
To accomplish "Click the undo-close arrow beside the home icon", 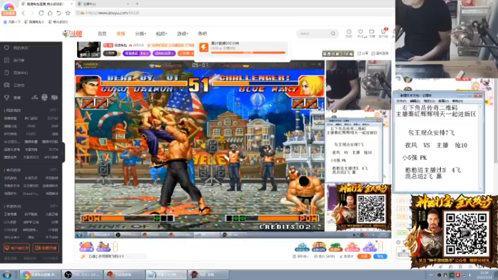I will tap(59, 13).
